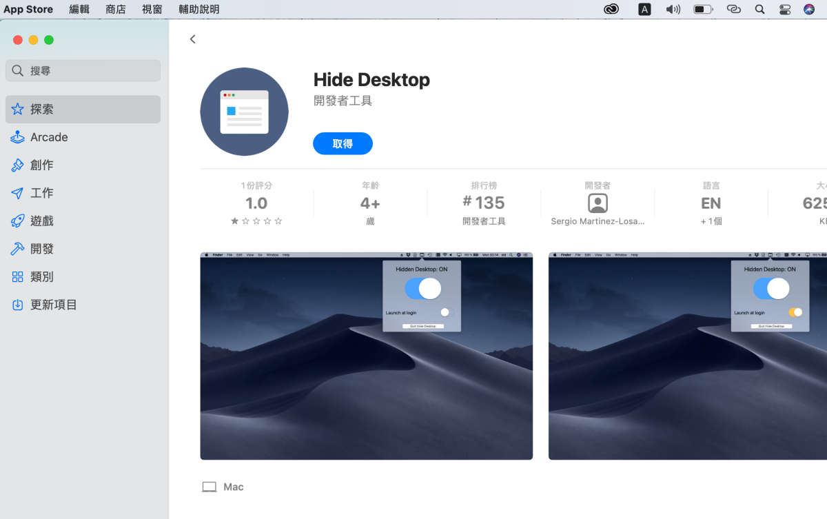Click the Mac platform label
The width and height of the screenshot is (827, 519).
point(234,487)
